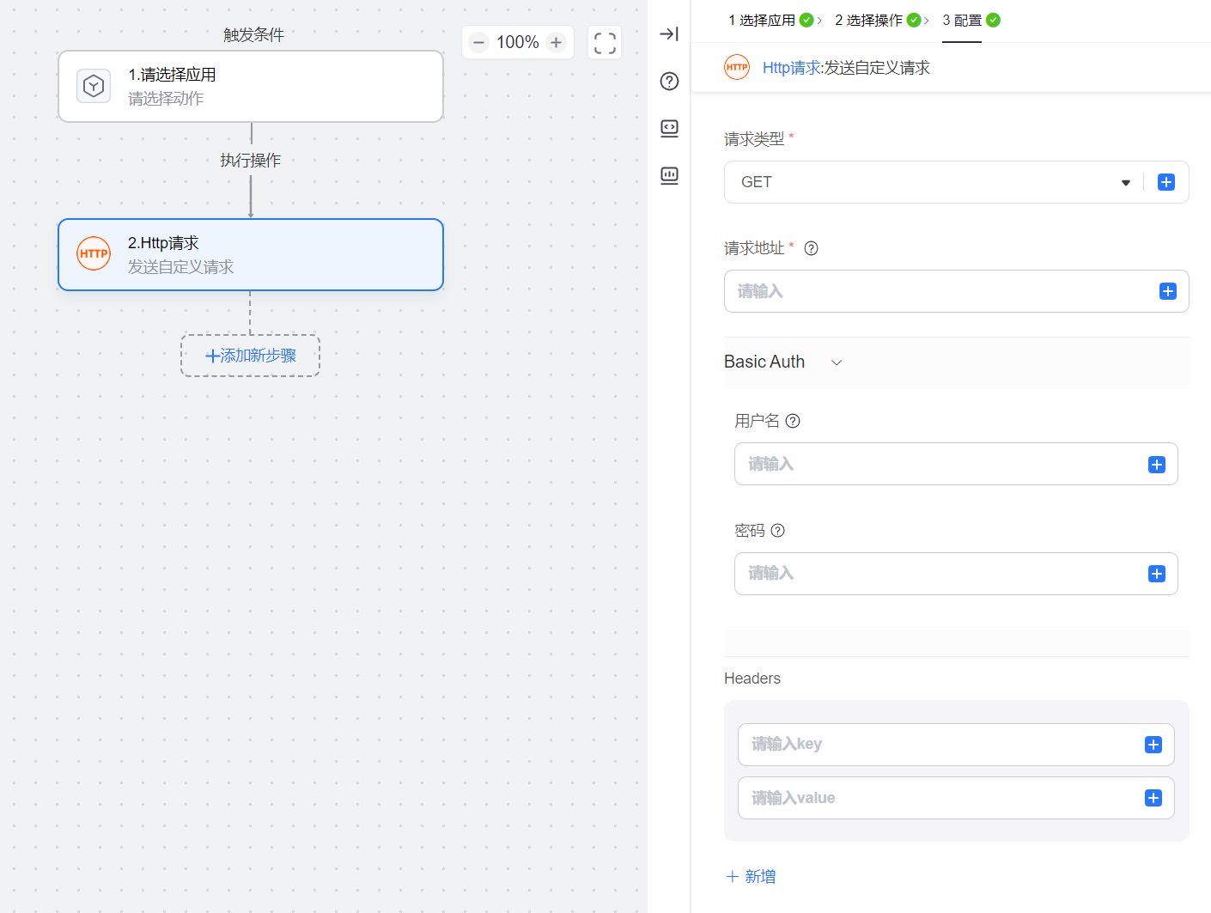The image size is (1211, 913).
Task: Open the help question mark icon in sidebar
Action: click(x=669, y=82)
